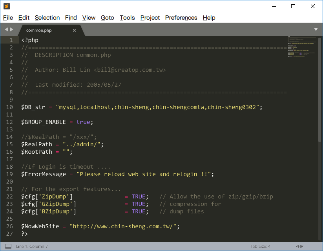The height and width of the screenshot is (251, 323).
Task: Click TRUE value on the ZipDump line
Action: (139, 196)
